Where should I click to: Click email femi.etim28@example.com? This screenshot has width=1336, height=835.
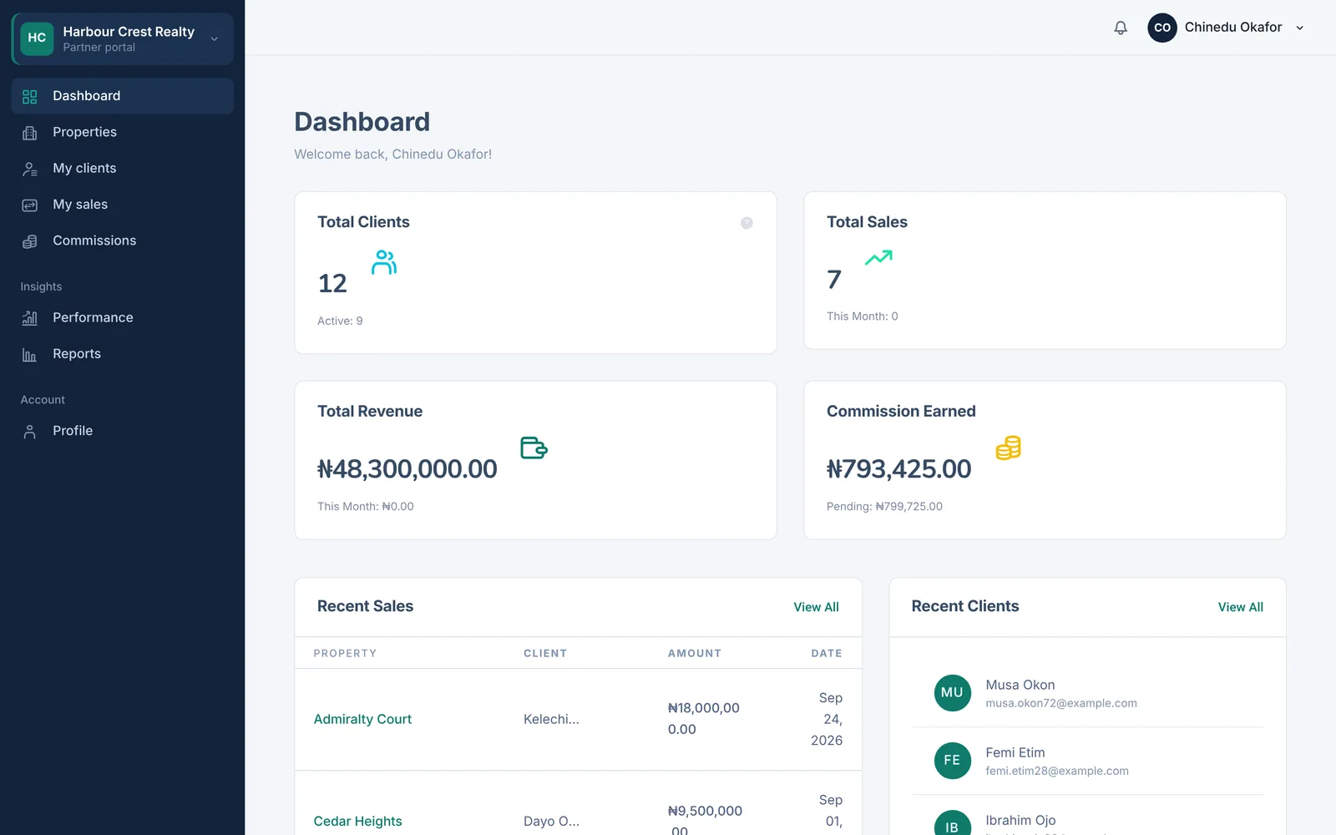click(x=1056, y=771)
